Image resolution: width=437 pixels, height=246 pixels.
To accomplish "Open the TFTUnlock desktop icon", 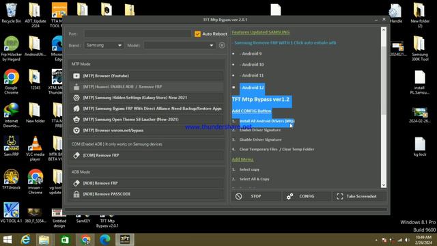I will click(x=11, y=179).
